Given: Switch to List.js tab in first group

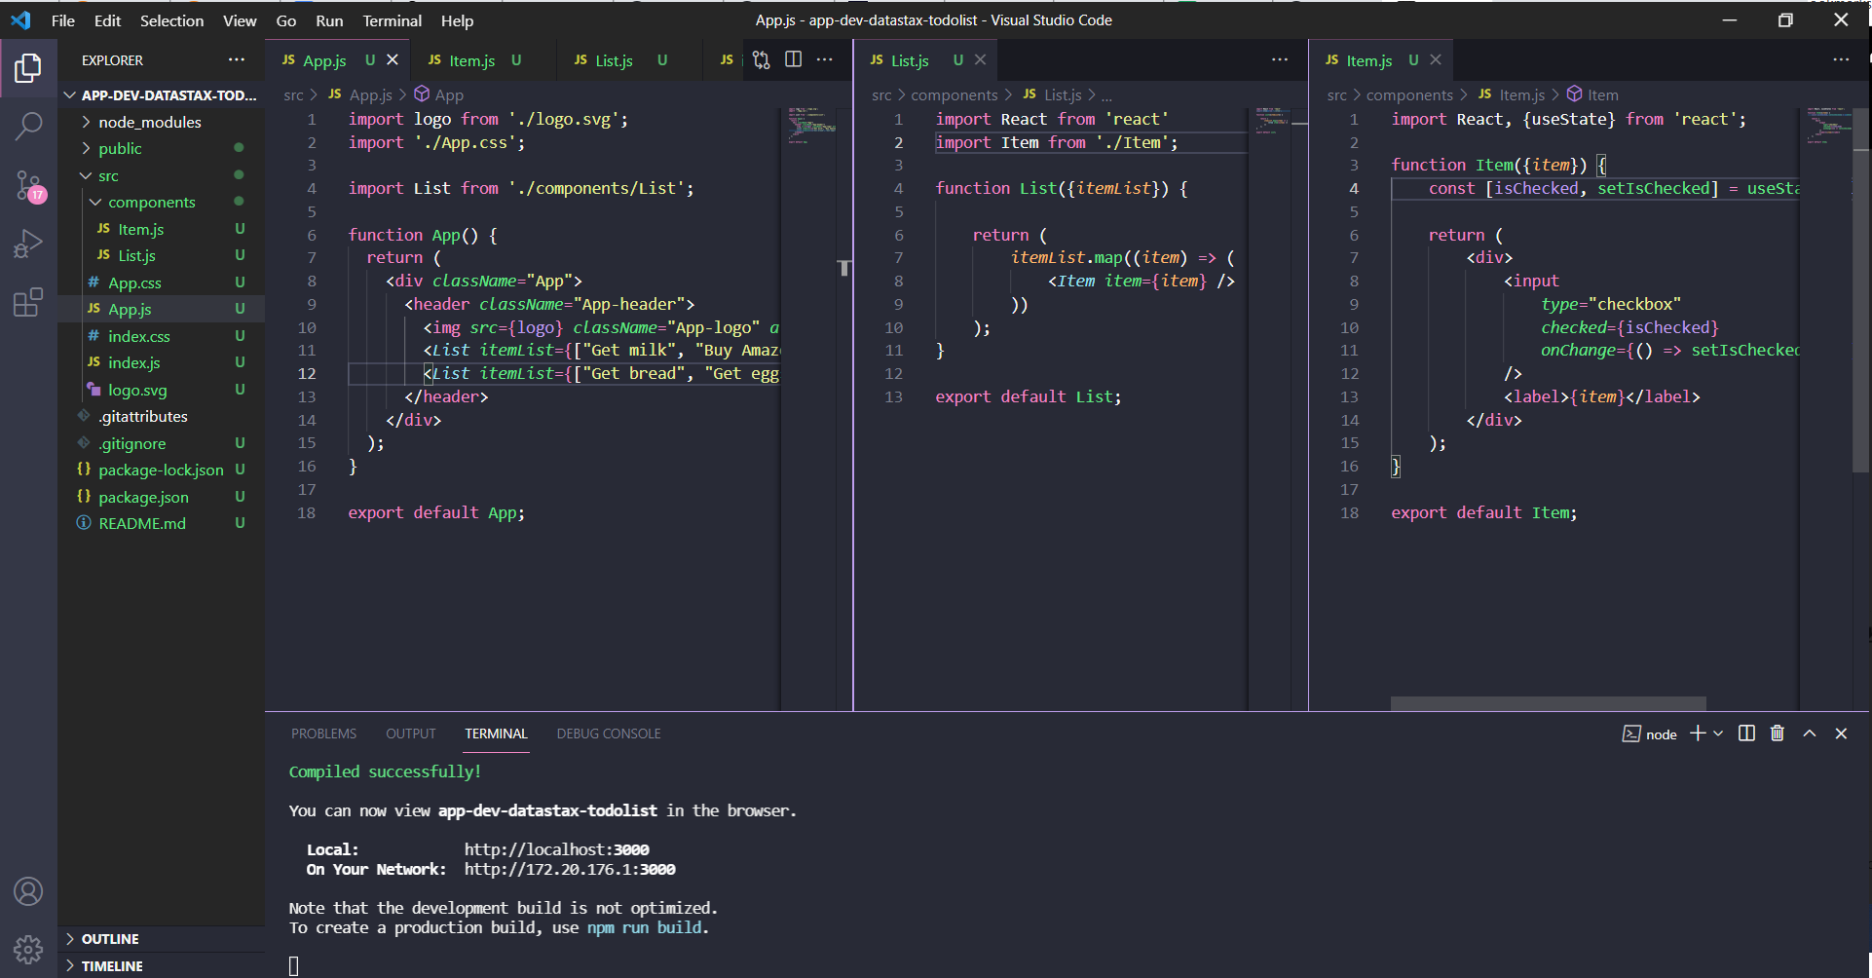Looking at the screenshot, I should [x=628, y=60].
